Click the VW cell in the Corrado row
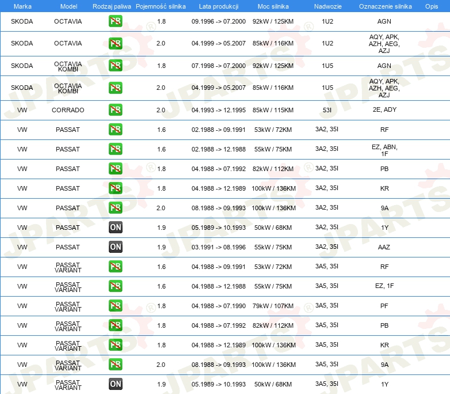This screenshot has width=450, height=394. (22, 110)
